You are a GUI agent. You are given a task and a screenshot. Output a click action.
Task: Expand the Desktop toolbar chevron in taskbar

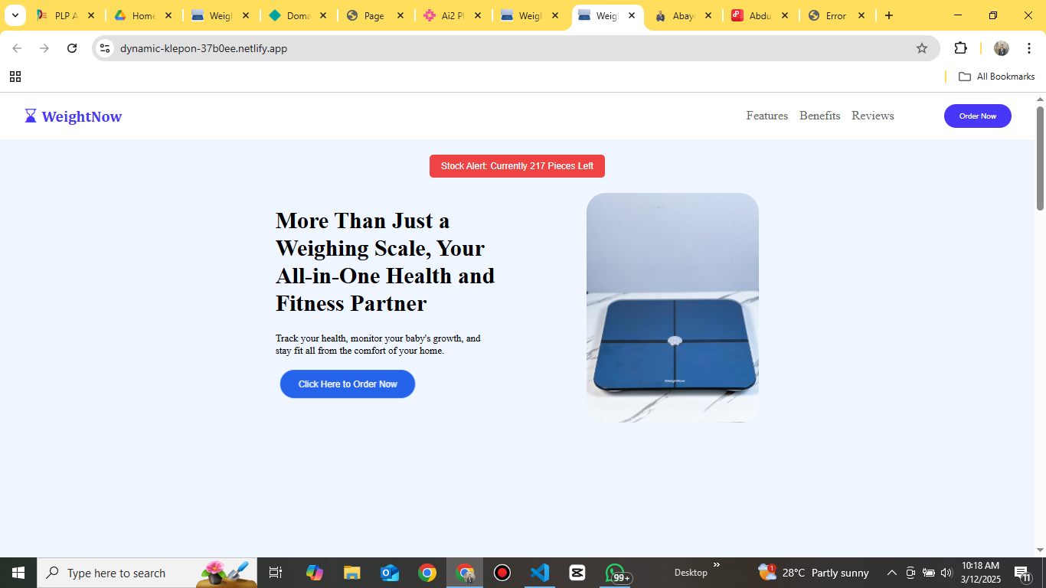click(x=717, y=565)
